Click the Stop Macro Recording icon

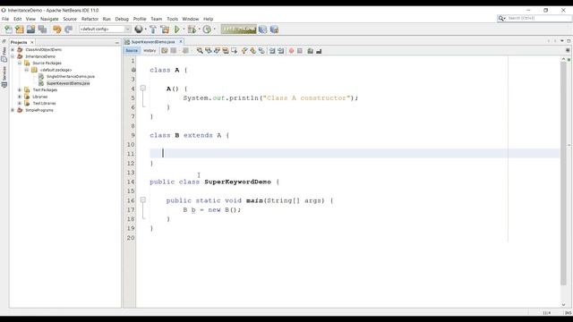(x=300, y=51)
